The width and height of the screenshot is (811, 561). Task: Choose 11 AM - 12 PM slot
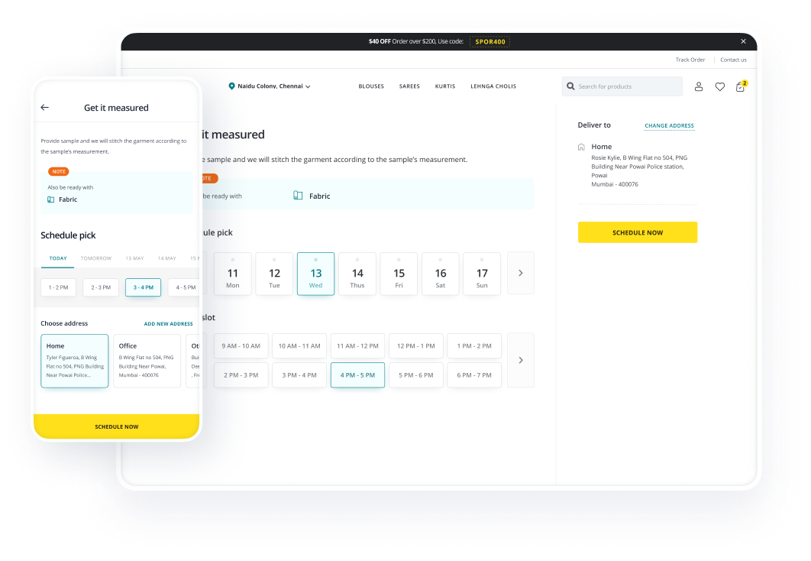(x=358, y=345)
